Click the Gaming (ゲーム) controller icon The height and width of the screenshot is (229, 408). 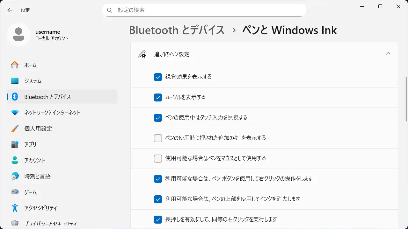15,192
